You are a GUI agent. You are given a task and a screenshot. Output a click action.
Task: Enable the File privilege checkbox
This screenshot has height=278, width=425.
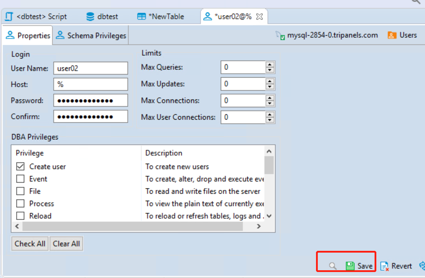(x=20, y=191)
